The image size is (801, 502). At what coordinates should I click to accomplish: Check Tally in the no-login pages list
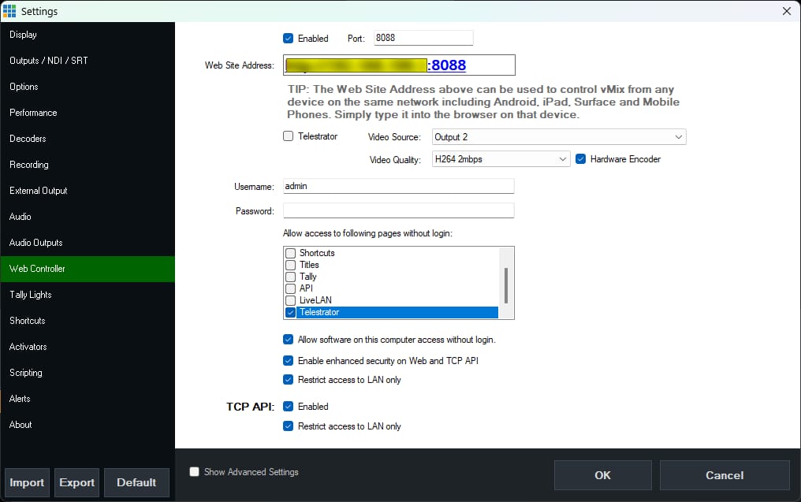pos(291,277)
